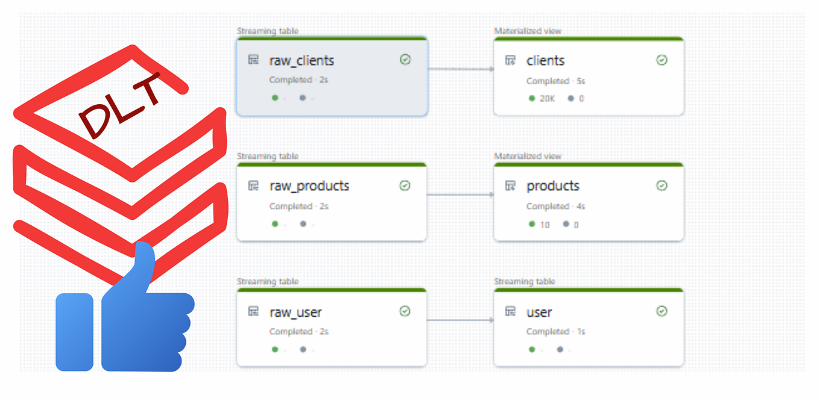Click the checkmark status icon on raw_products
819x401 pixels.
pos(405,185)
